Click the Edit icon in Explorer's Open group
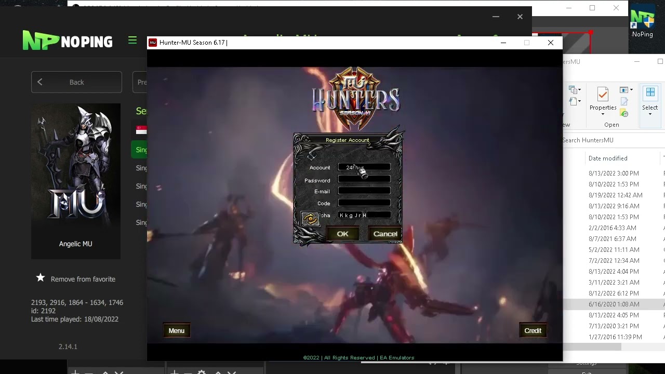Viewport: 665px width, 374px height. 624,102
